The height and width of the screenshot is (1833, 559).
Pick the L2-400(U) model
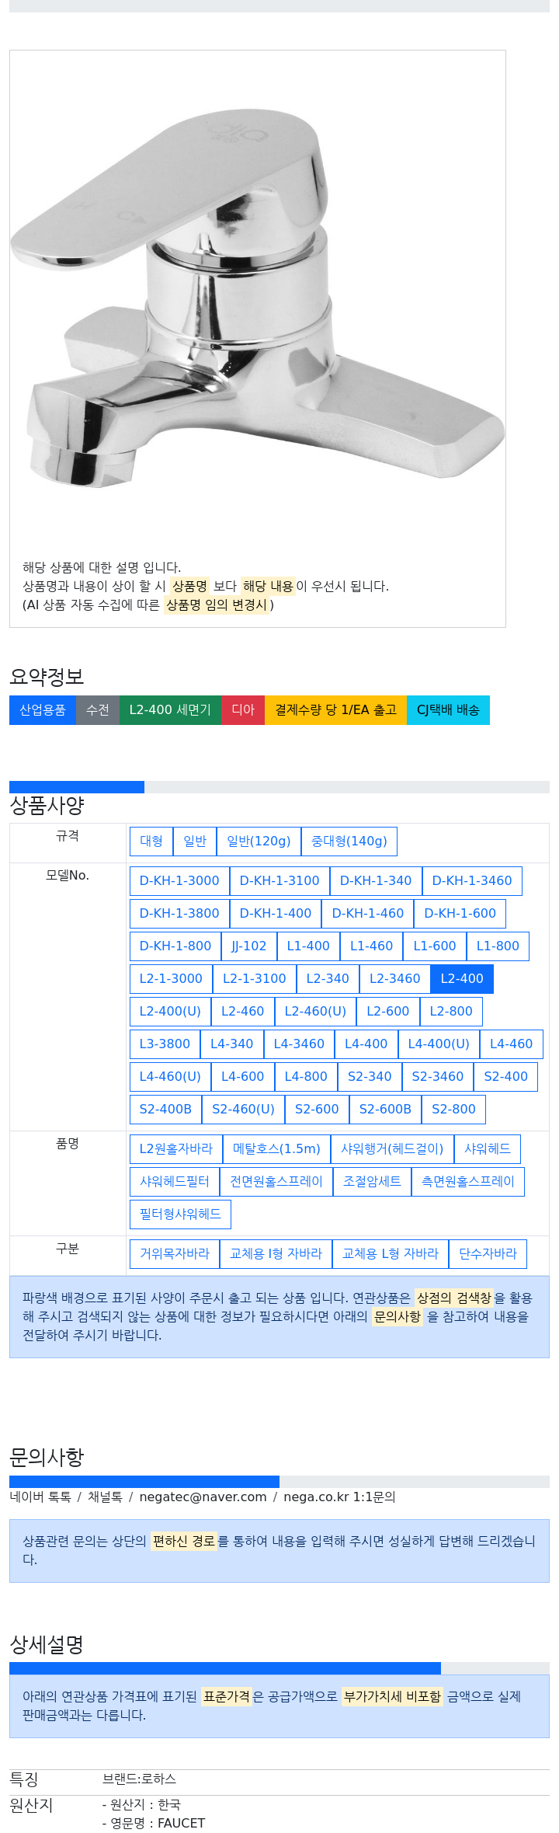[x=170, y=1012]
